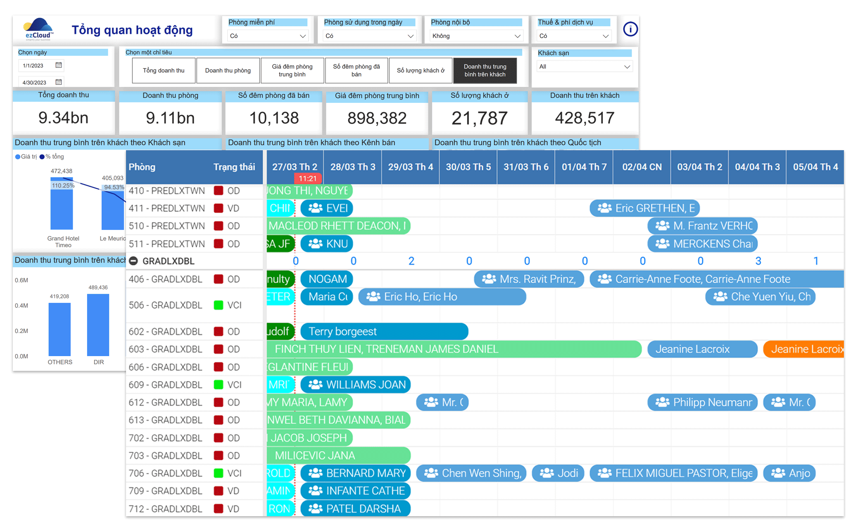Click group icon on Mrs. Ravit Prinz booking

pyautogui.click(x=489, y=279)
